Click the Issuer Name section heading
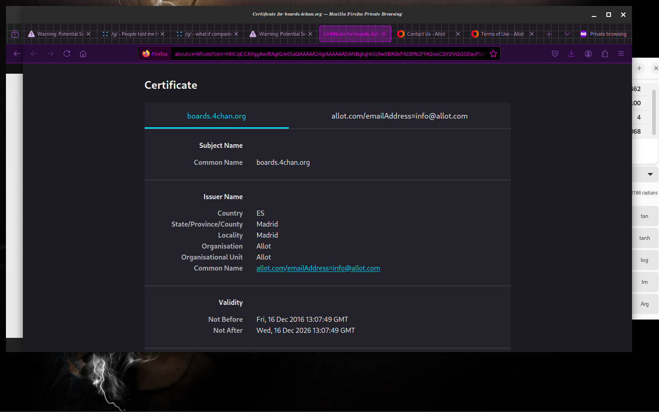The image size is (659, 412). click(x=223, y=197)
